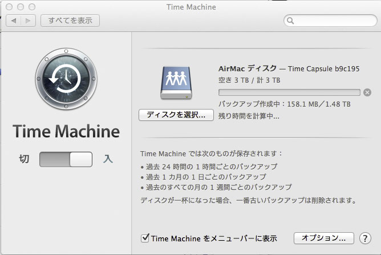Click the 残り時間を計算中... text
Screen dimensions: 381x255
click(249, 116)
